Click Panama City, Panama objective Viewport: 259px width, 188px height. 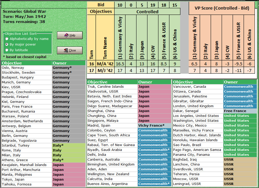pos(215,155)
